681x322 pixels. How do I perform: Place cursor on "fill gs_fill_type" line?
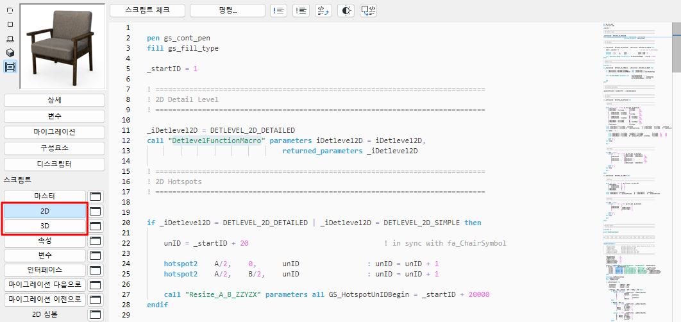pos(183,48)
